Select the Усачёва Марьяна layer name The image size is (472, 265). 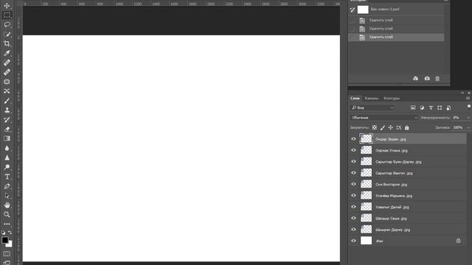click(394, 196)
